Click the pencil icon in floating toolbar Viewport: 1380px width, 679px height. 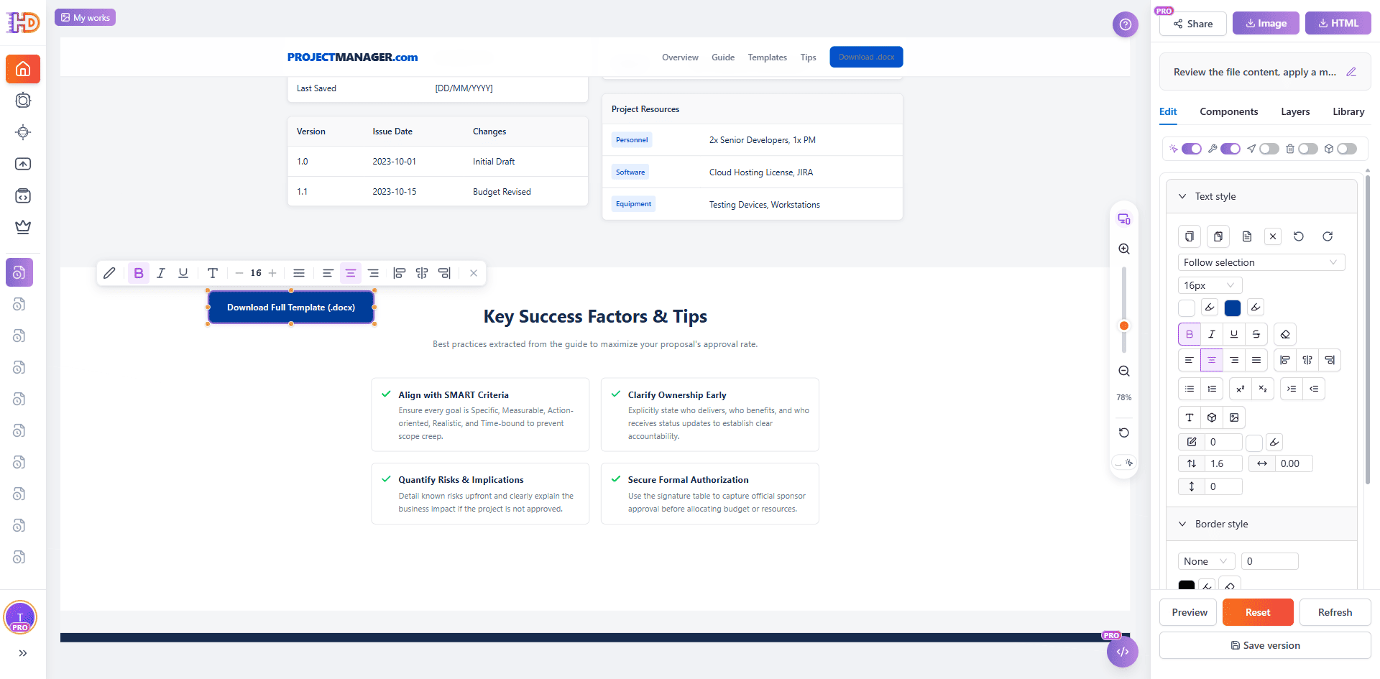pos(109,273)
